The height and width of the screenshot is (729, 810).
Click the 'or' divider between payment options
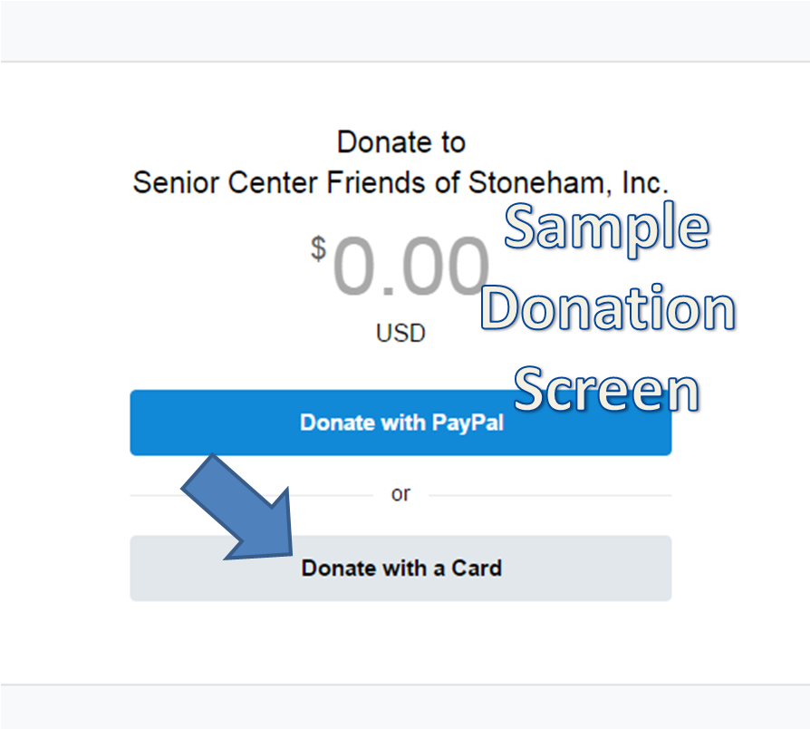[400, 492]
